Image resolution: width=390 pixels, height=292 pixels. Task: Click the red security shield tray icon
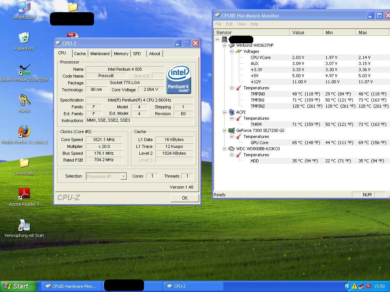point(368,286)
